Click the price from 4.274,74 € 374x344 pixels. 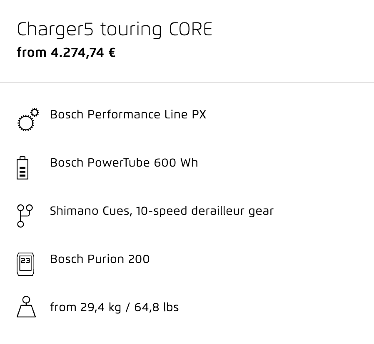[66, 53]
